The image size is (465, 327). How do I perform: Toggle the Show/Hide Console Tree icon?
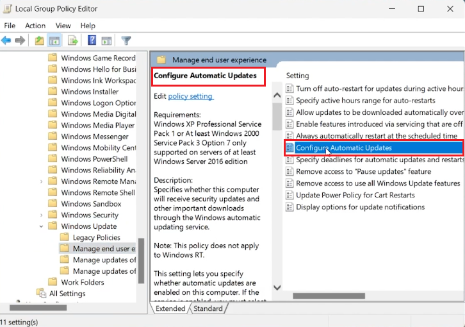tap(54, 40)
